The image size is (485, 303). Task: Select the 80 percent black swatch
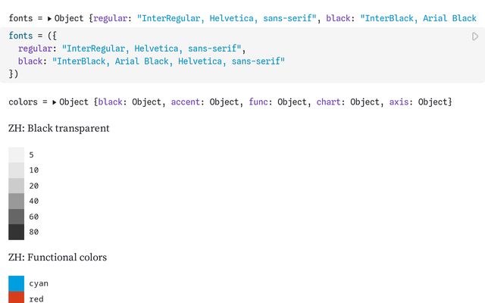click(16, 233)
